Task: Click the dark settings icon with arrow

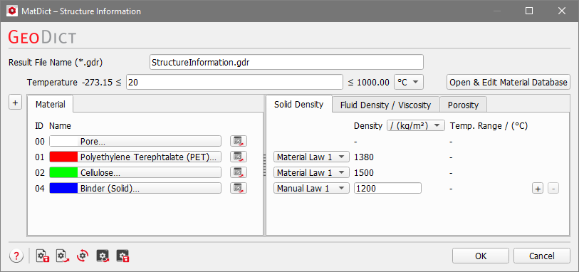Action: (x=103, y=256)
